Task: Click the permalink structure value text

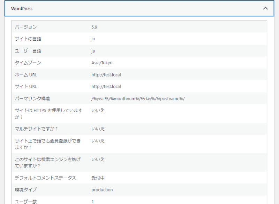Action: (138, 99)
